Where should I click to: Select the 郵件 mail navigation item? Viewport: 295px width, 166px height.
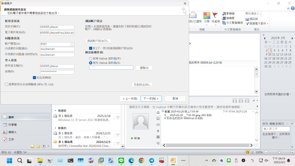coord(12,117)
